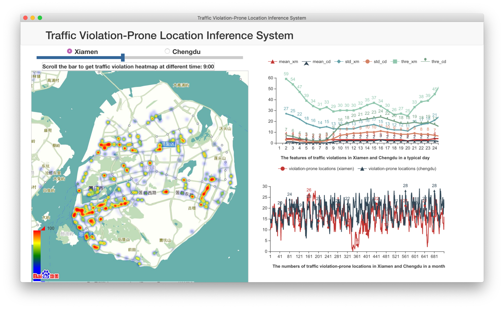Click the 27 data point on std_xm line

[x=286, y=114]
